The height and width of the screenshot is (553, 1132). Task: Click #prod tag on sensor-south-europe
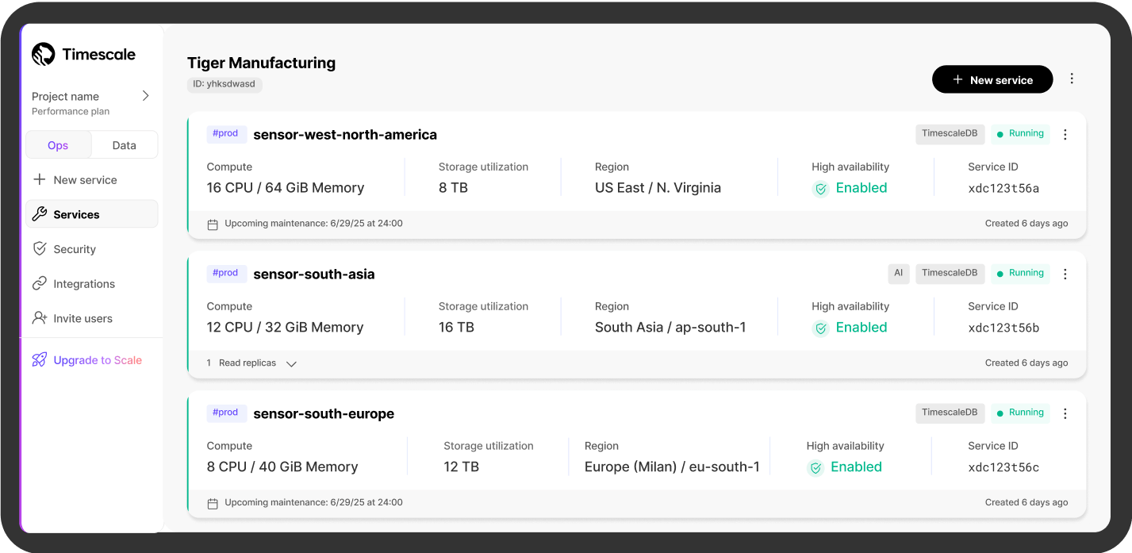pyautogui.click(x=227, y=413)
